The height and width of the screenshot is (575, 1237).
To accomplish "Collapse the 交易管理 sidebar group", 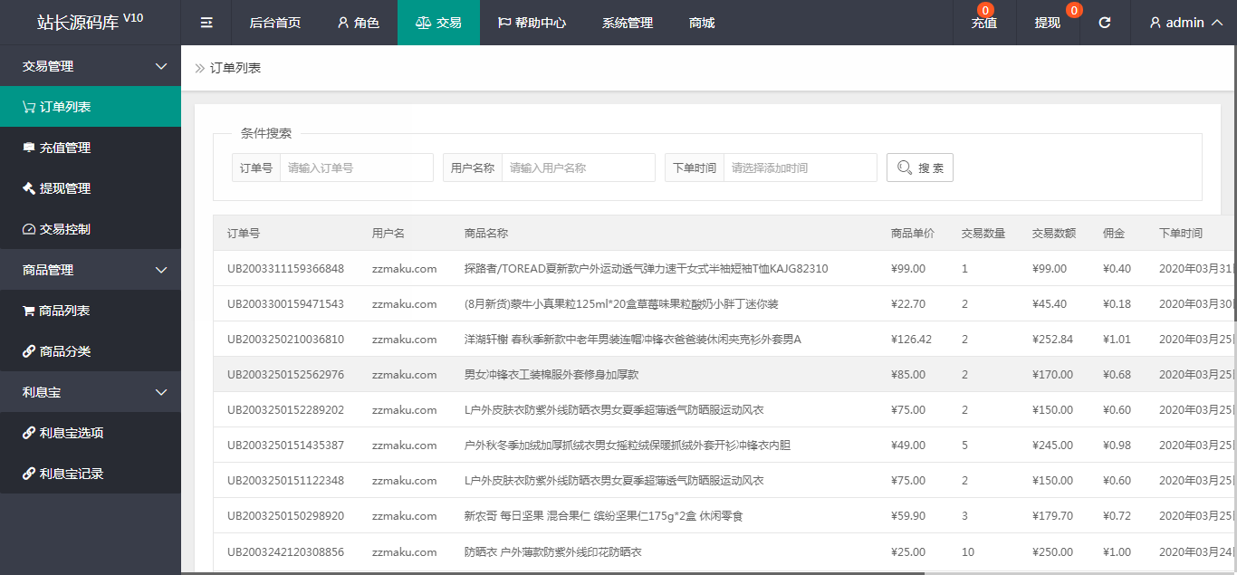I will [x=161, y=66].
